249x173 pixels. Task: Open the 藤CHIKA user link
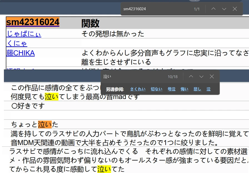point(21,53)
